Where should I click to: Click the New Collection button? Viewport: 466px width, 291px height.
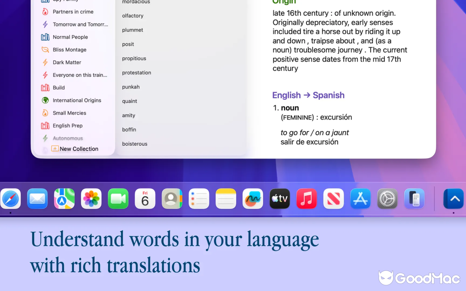75,149
